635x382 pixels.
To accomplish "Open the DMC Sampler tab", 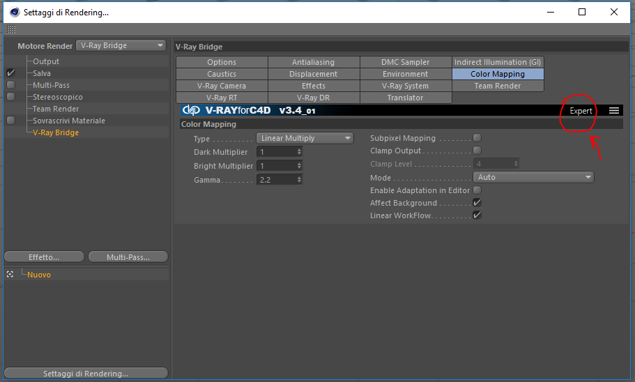I will click(x=406, y=62).
